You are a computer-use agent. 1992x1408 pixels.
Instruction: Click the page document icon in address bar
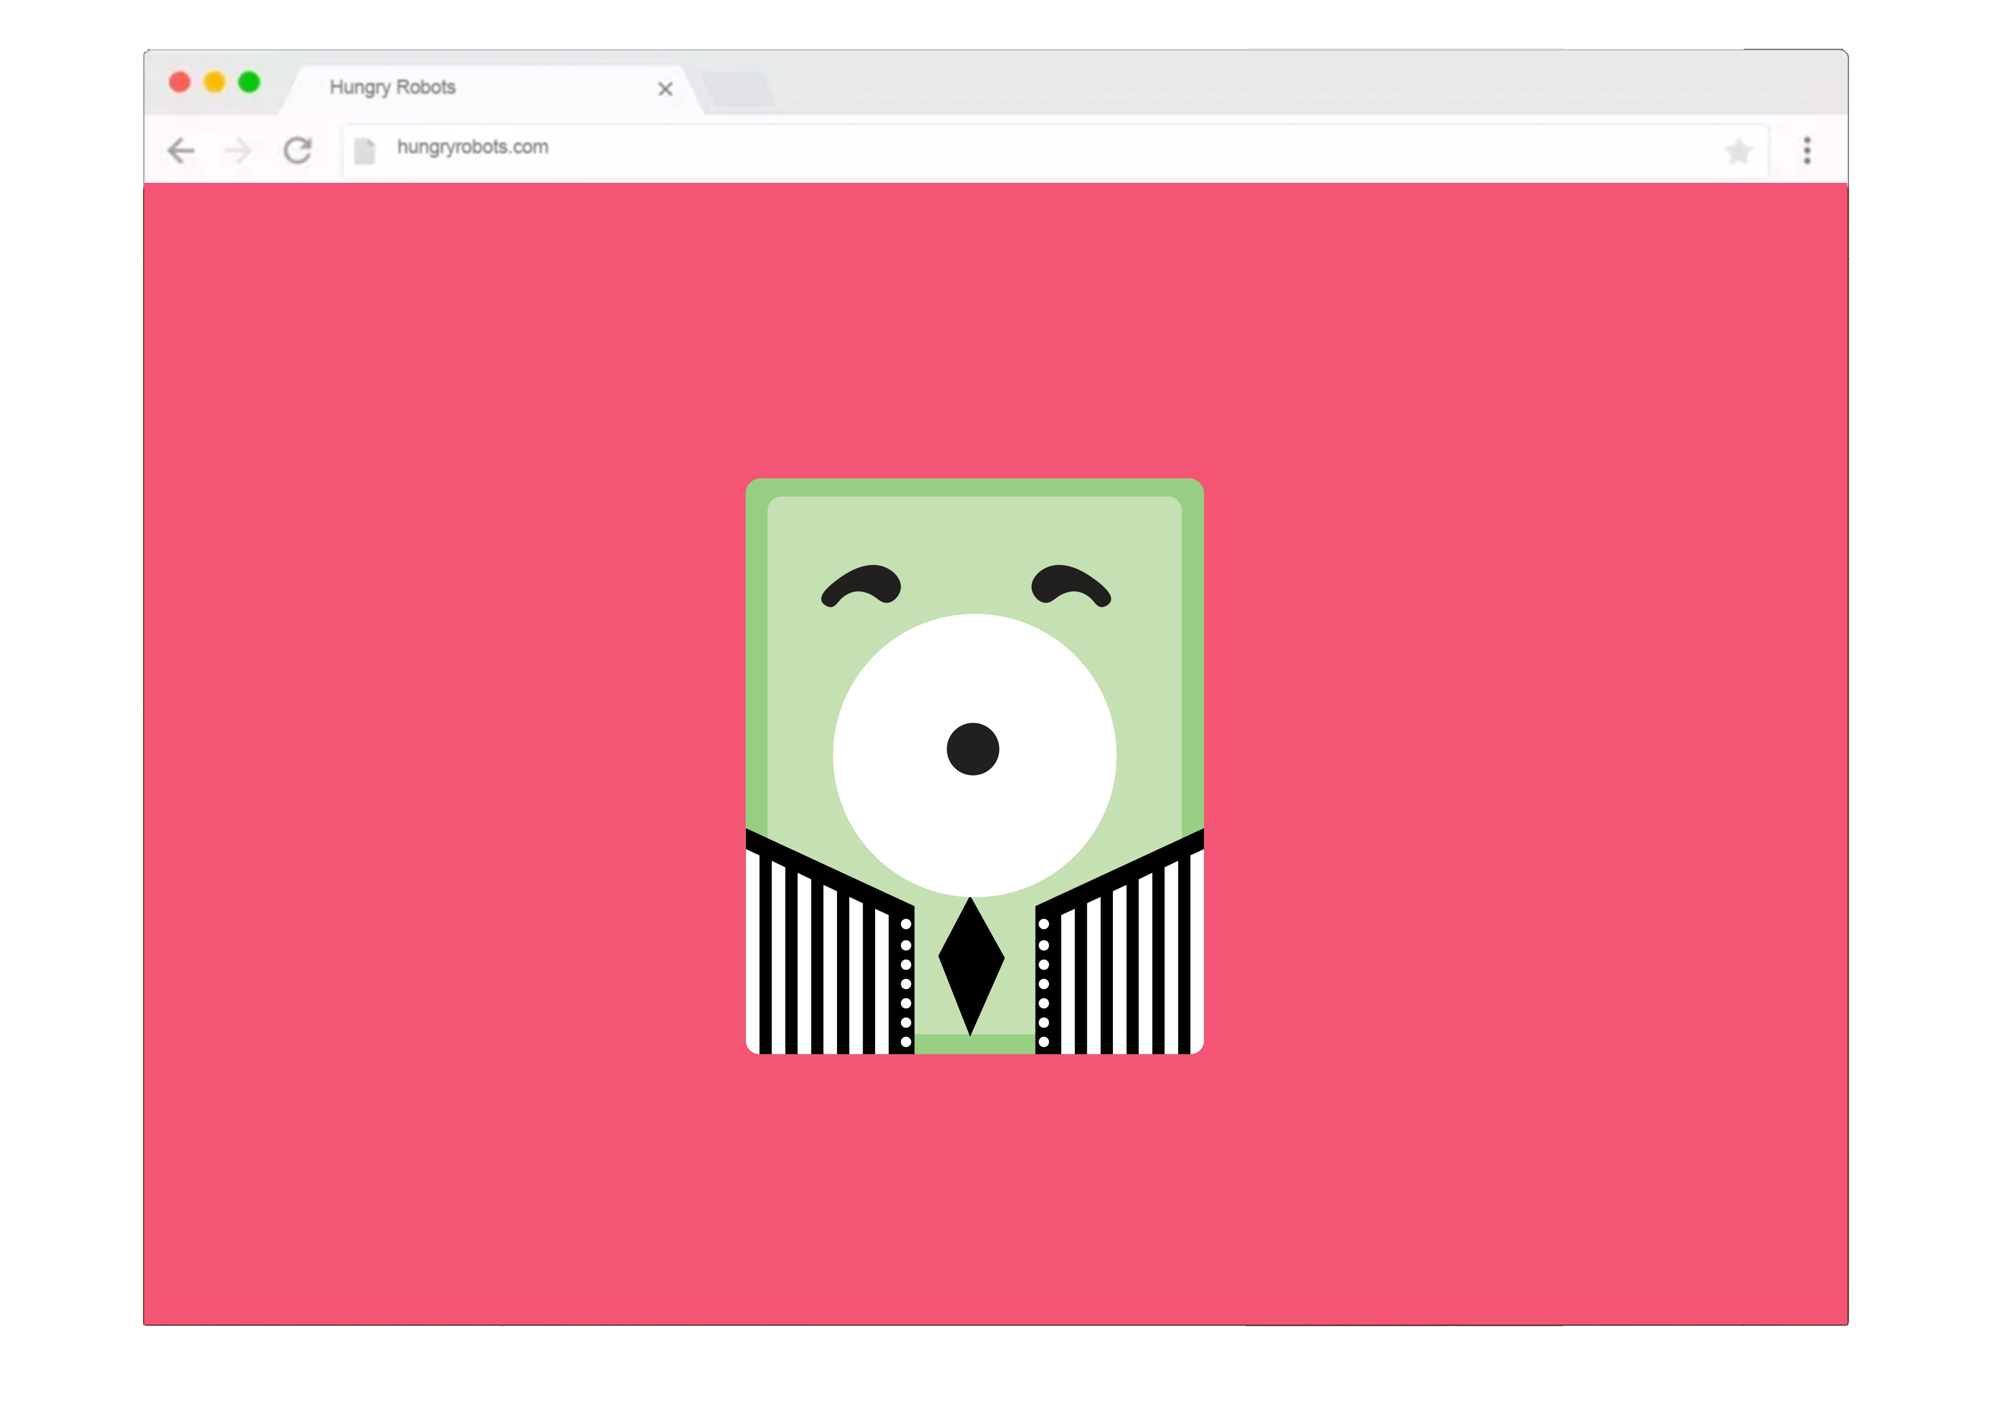pos(365,151)
